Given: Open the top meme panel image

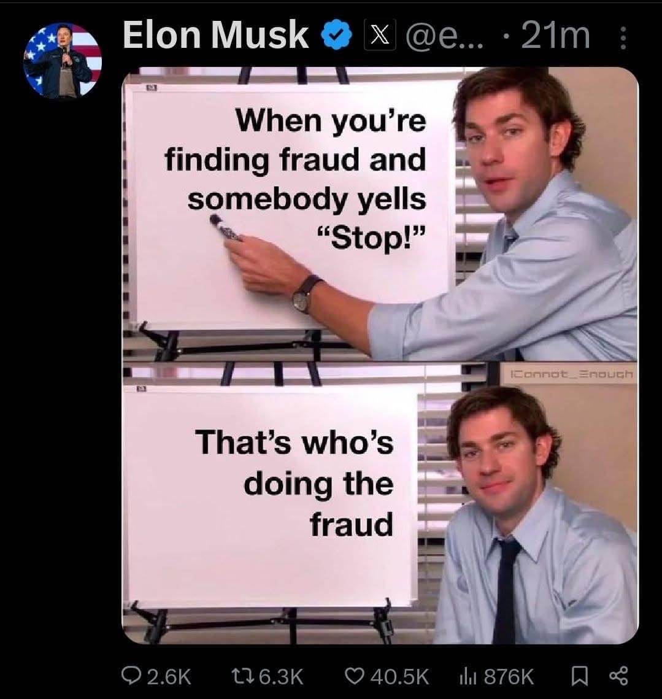Looking at the screenshot, I should [x=380, y=214].
